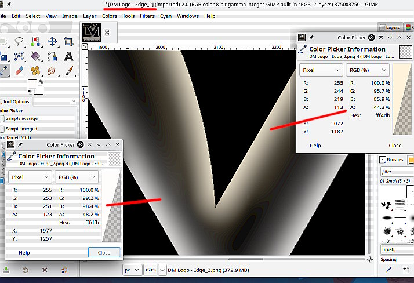Screen dimensions: 414x283
Task: Close the DM Logo image tab
Action: 107,32
